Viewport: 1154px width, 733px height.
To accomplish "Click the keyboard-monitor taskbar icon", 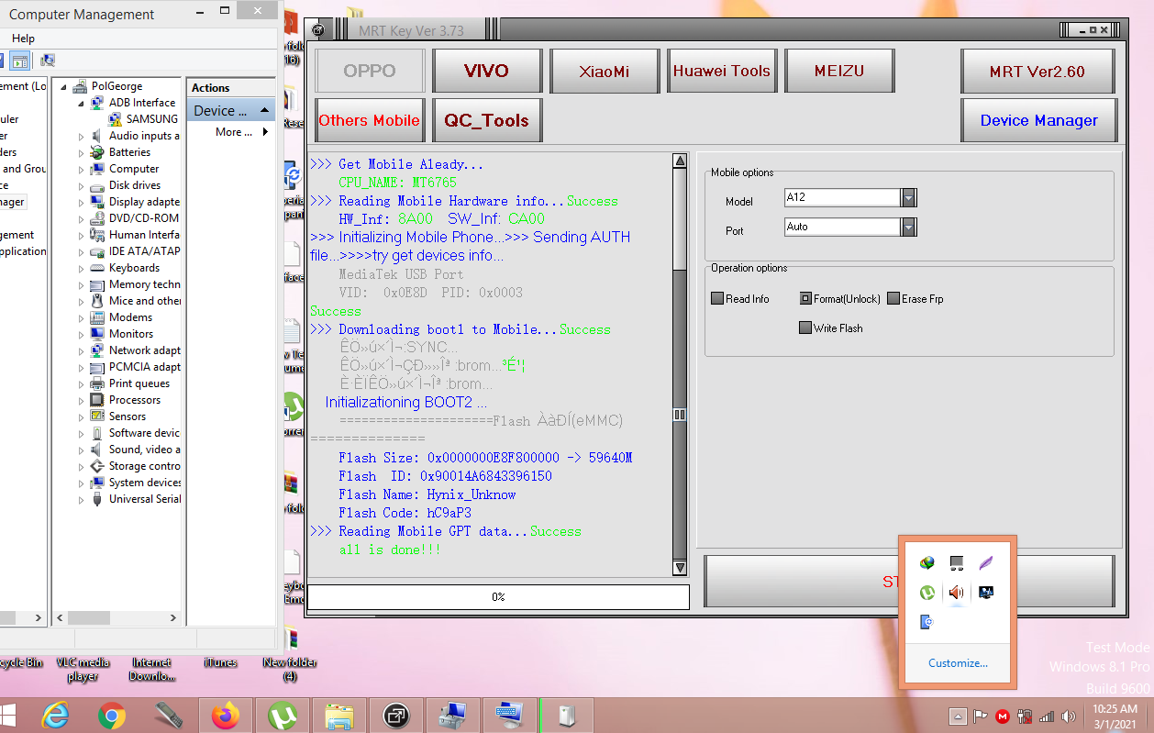I will [x=510, y=715].
